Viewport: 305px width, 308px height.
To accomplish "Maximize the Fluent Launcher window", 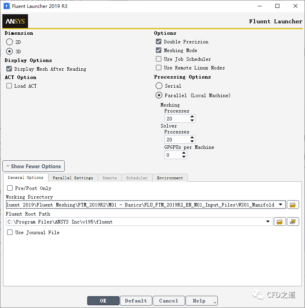I will pyautogui.click(x=277, y=6).
